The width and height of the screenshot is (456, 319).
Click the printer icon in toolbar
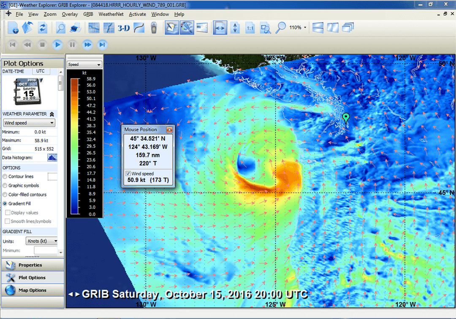75,28
